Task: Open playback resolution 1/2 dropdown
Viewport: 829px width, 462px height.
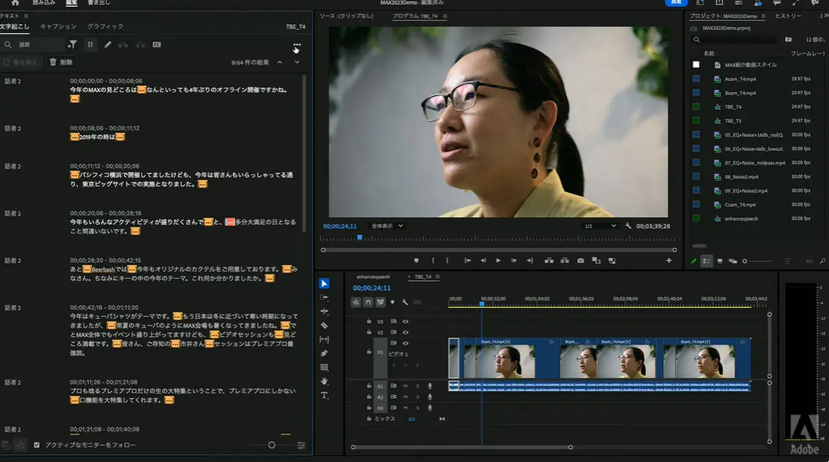Action: [x=599, y=226]
